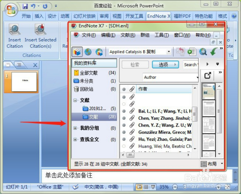Open the 回收站 trash group
The height and width of the screenshot is (194, 241).
click(95, 89)
